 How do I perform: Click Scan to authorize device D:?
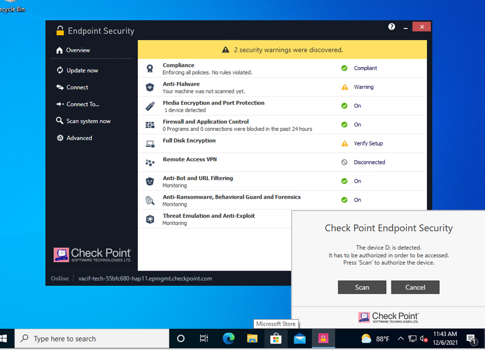(x=362, y=287)
